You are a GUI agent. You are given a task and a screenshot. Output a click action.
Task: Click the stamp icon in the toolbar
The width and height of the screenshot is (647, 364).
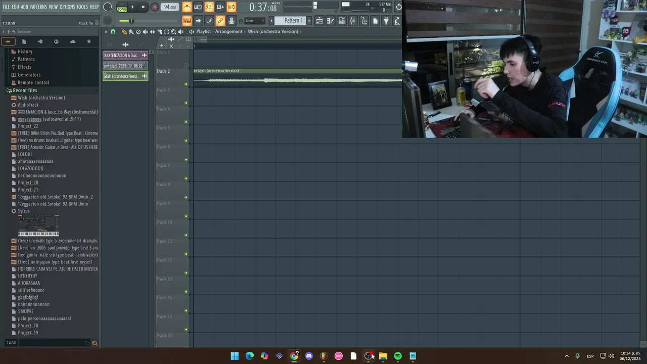click(231, 21)
